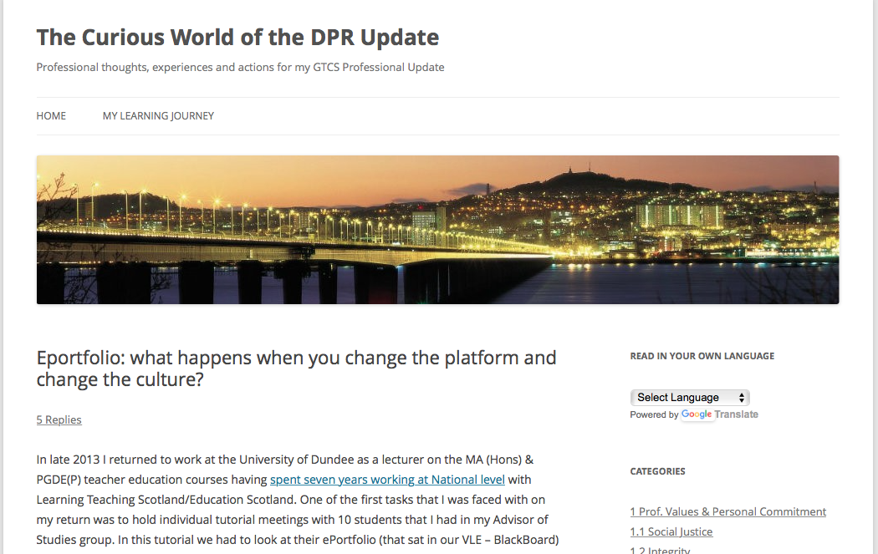This screenshot has width=878, height=554.
Task: Open the HOME menu item
Action: [49, 116]
